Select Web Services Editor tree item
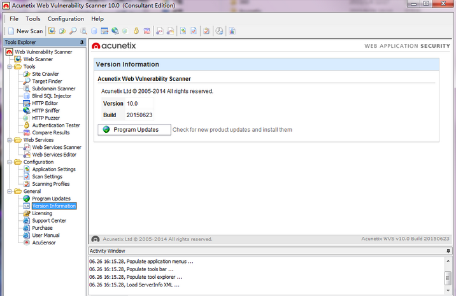456x296 pixels. click(54, 155)
